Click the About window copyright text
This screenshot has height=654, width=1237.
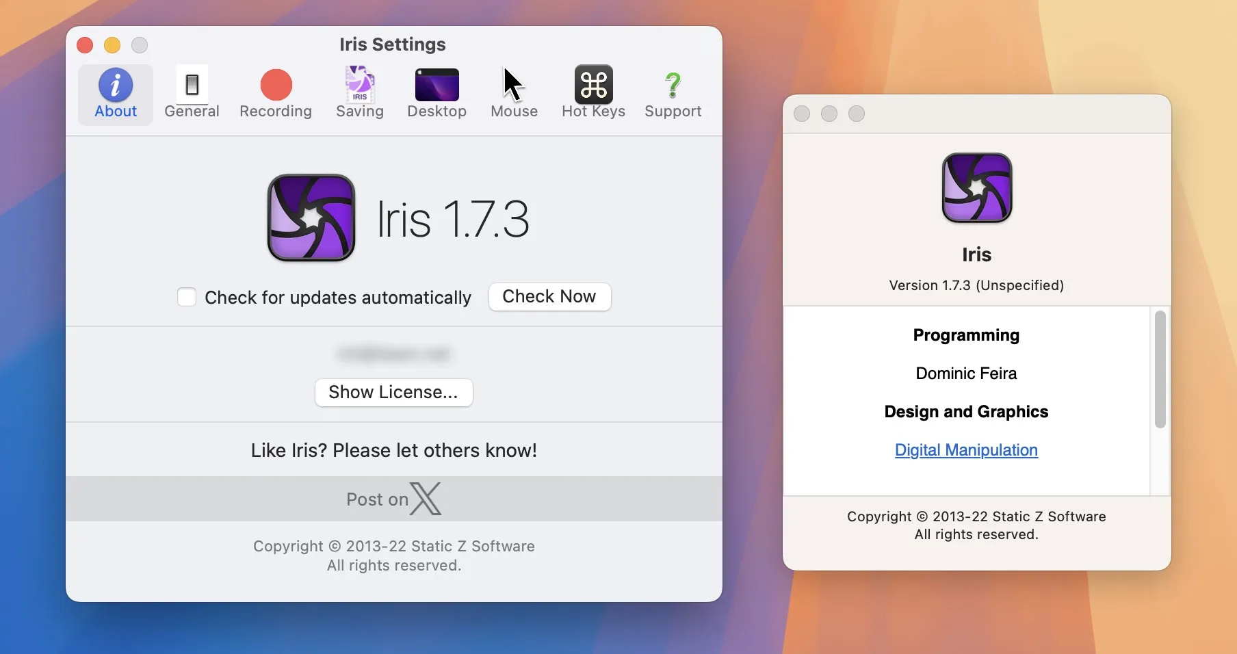point(976,525)
